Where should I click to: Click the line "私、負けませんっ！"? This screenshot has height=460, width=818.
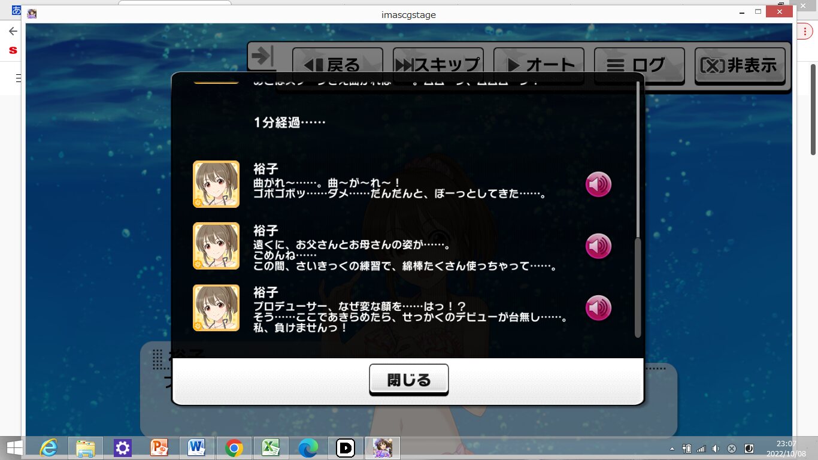click(301, 328)
